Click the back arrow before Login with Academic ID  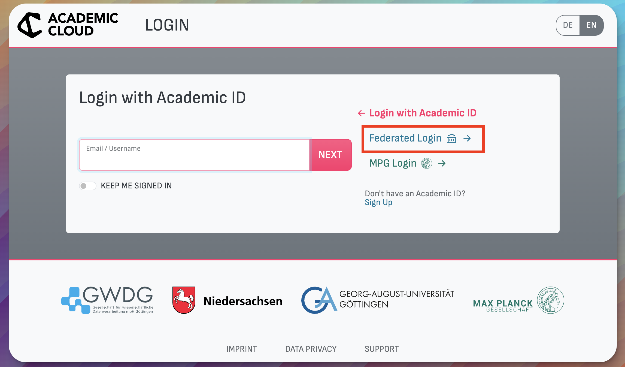coord(361,113)
